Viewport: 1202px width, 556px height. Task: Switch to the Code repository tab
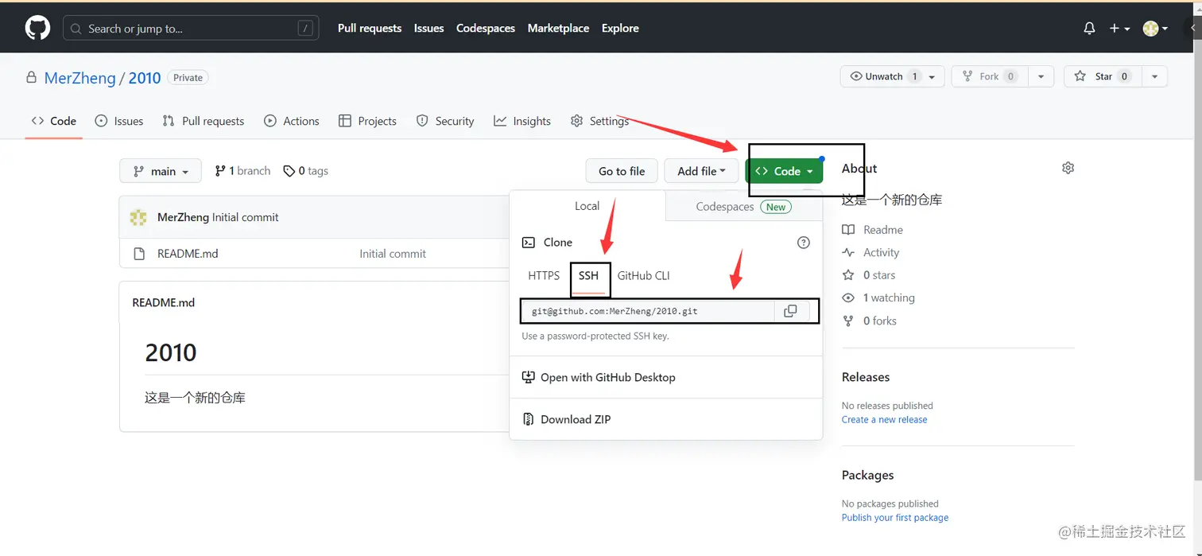(x=54, y=121)
